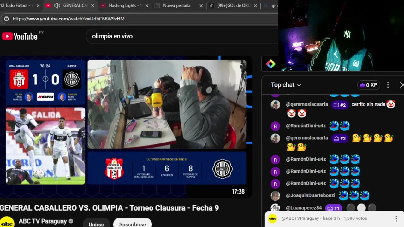Click the avatar beside 'xerrito sin nada' message
This screenshot has width=404, height=227.
coord(275,105)
